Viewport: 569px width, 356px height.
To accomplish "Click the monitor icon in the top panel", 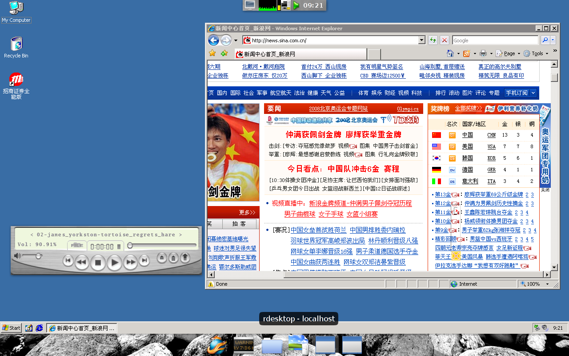I will [250, 5].
